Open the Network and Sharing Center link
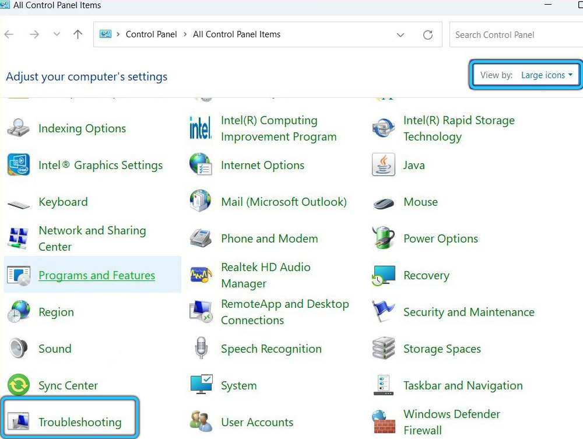Screen dimensions: 583x439 point(92,238)
